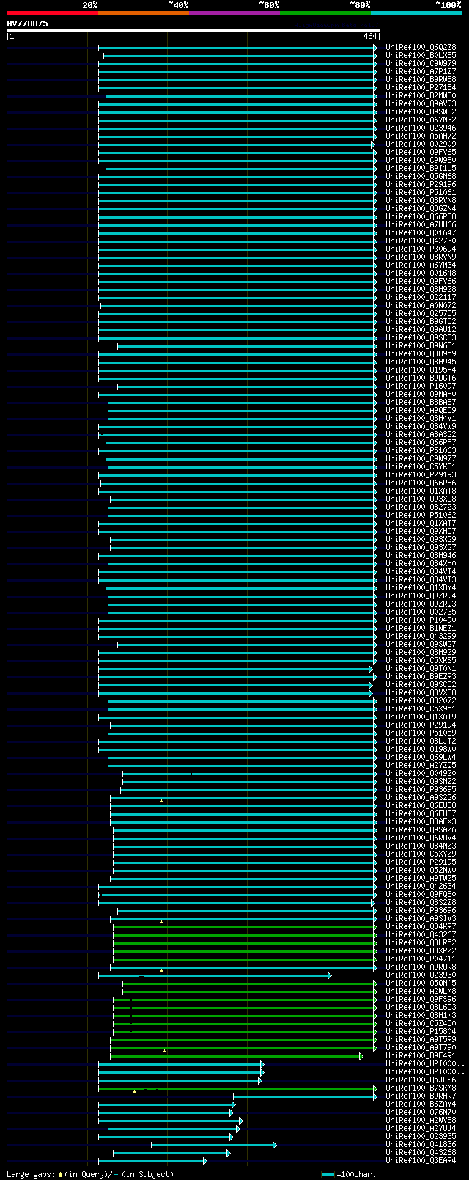The width and height of the screenshot is (469, 1180).
Task: Select the UniRef100_B9F4R1 label
Action: click(x=421, y=1055)
